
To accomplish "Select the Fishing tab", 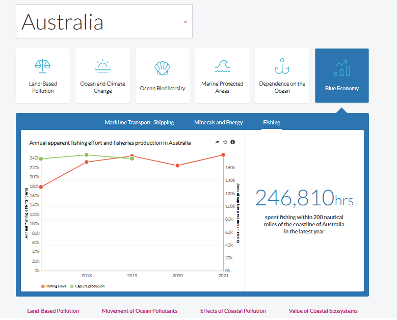I will click(x=272, y=122).
